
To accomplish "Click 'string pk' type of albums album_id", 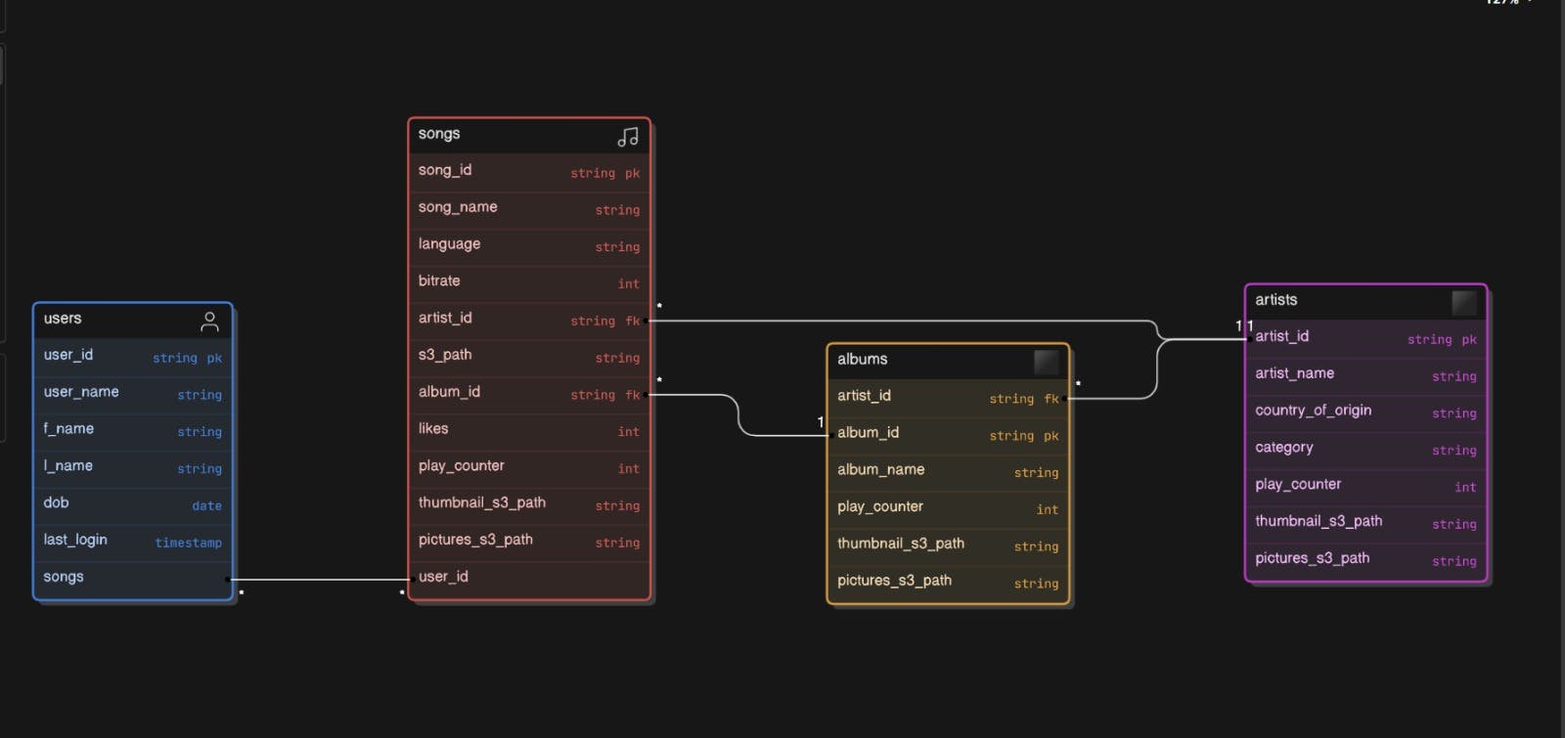I will click(x=1024, y=436).
